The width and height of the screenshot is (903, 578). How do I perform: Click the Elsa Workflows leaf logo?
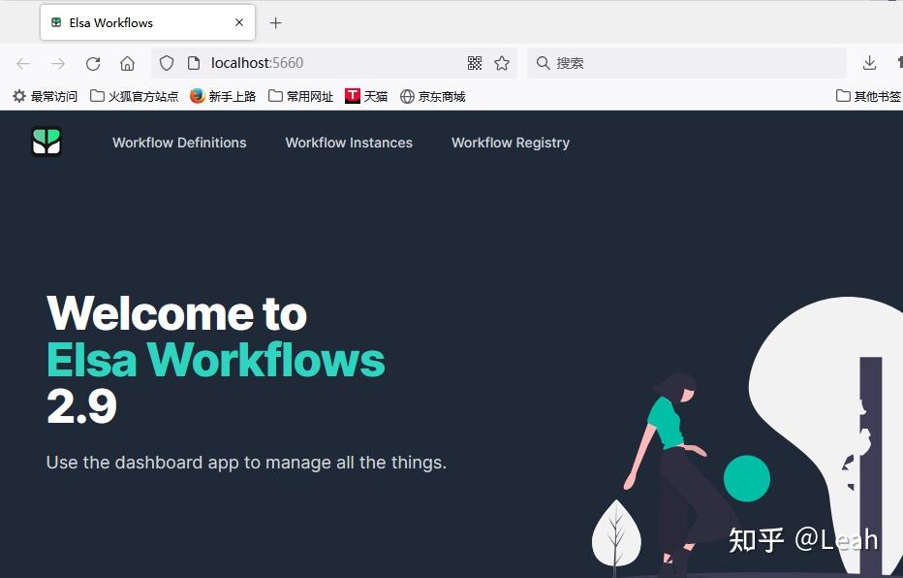coord(46,142)
